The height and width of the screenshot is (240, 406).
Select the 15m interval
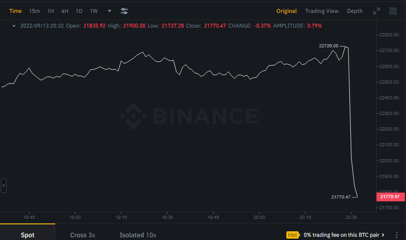[35, 11]
